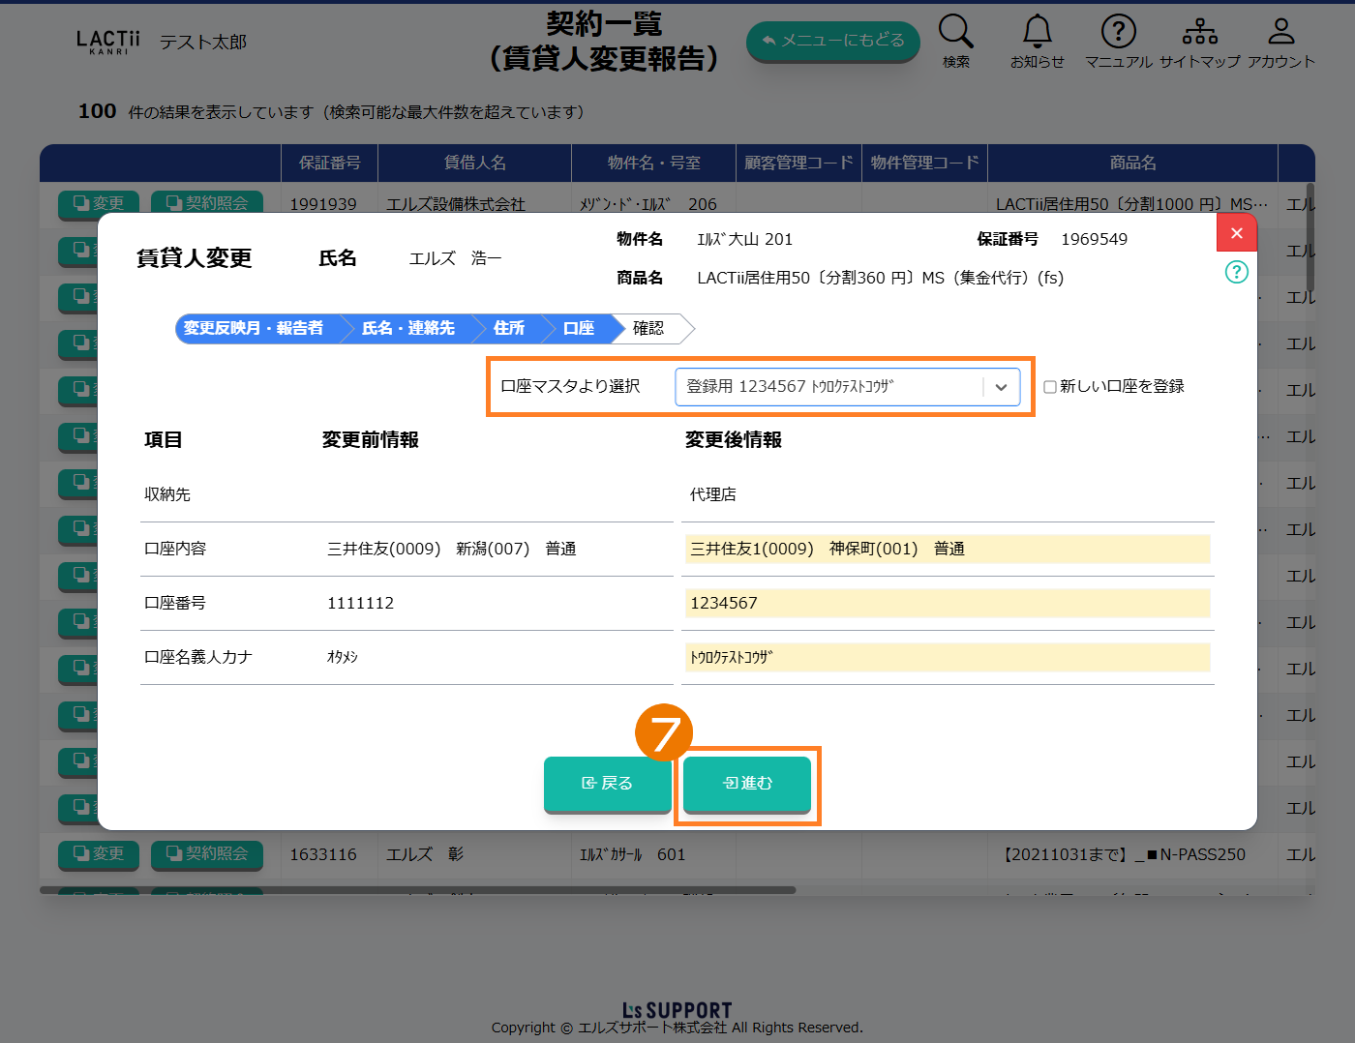Click the horizontal scrollbar under the table
Image resolution: width=1355 pixels, height=1043 pixels.
pos(417,890)
